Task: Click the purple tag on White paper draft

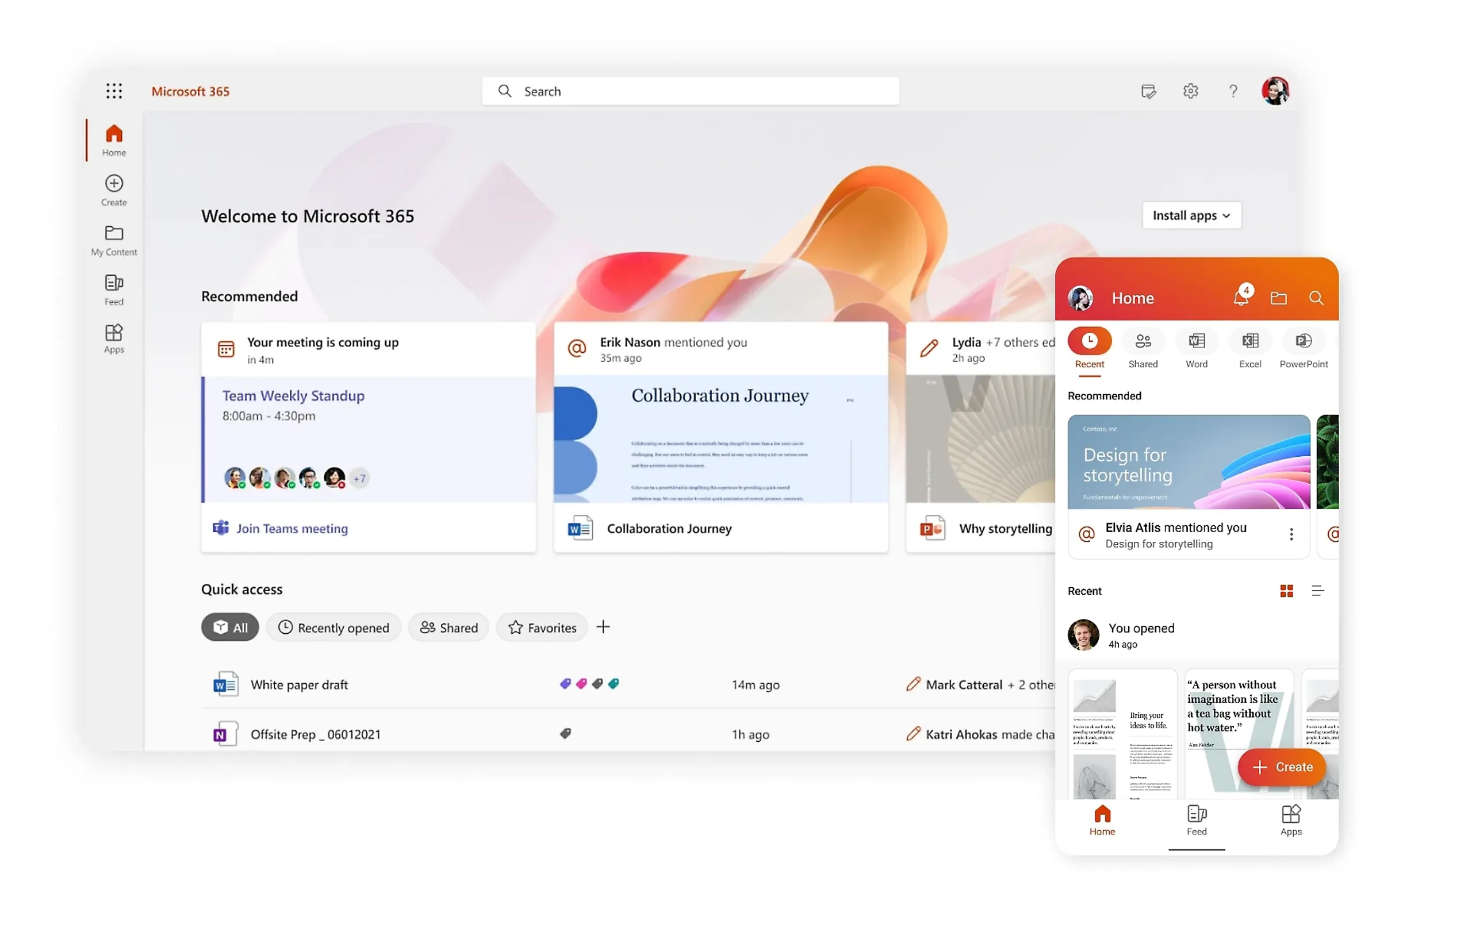Action: (x=565, y=684)
